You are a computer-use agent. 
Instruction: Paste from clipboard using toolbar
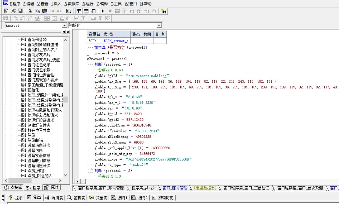coord(45,11)
